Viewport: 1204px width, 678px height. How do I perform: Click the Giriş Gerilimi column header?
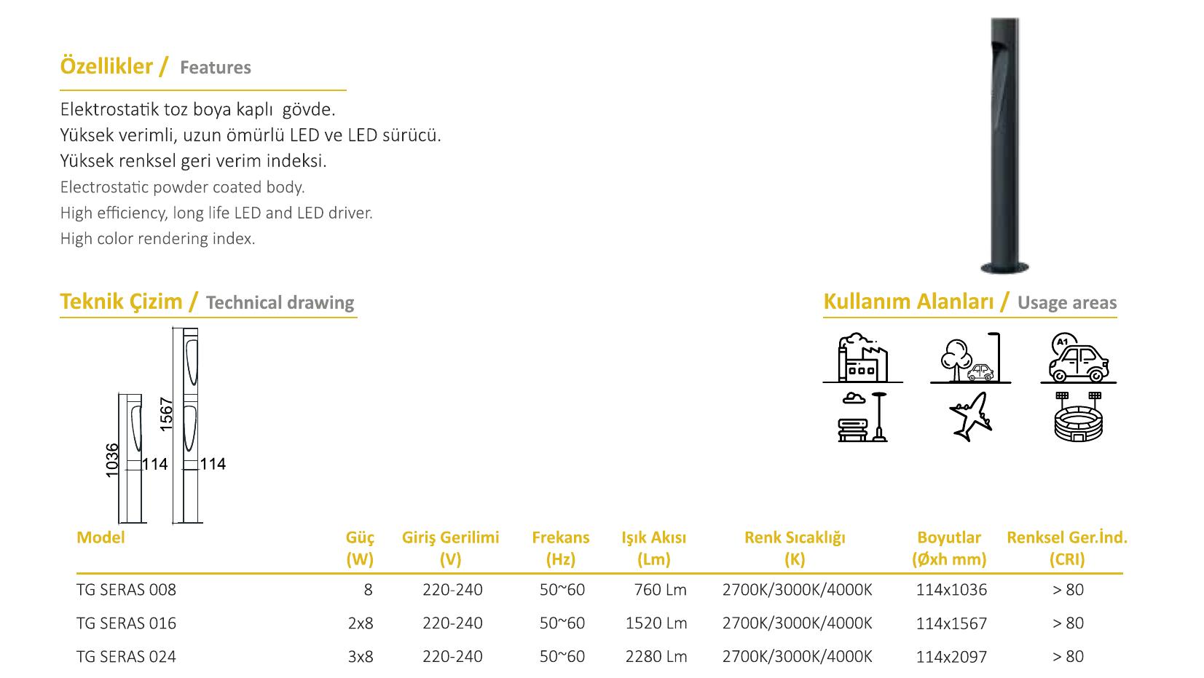tap(450, 548)
